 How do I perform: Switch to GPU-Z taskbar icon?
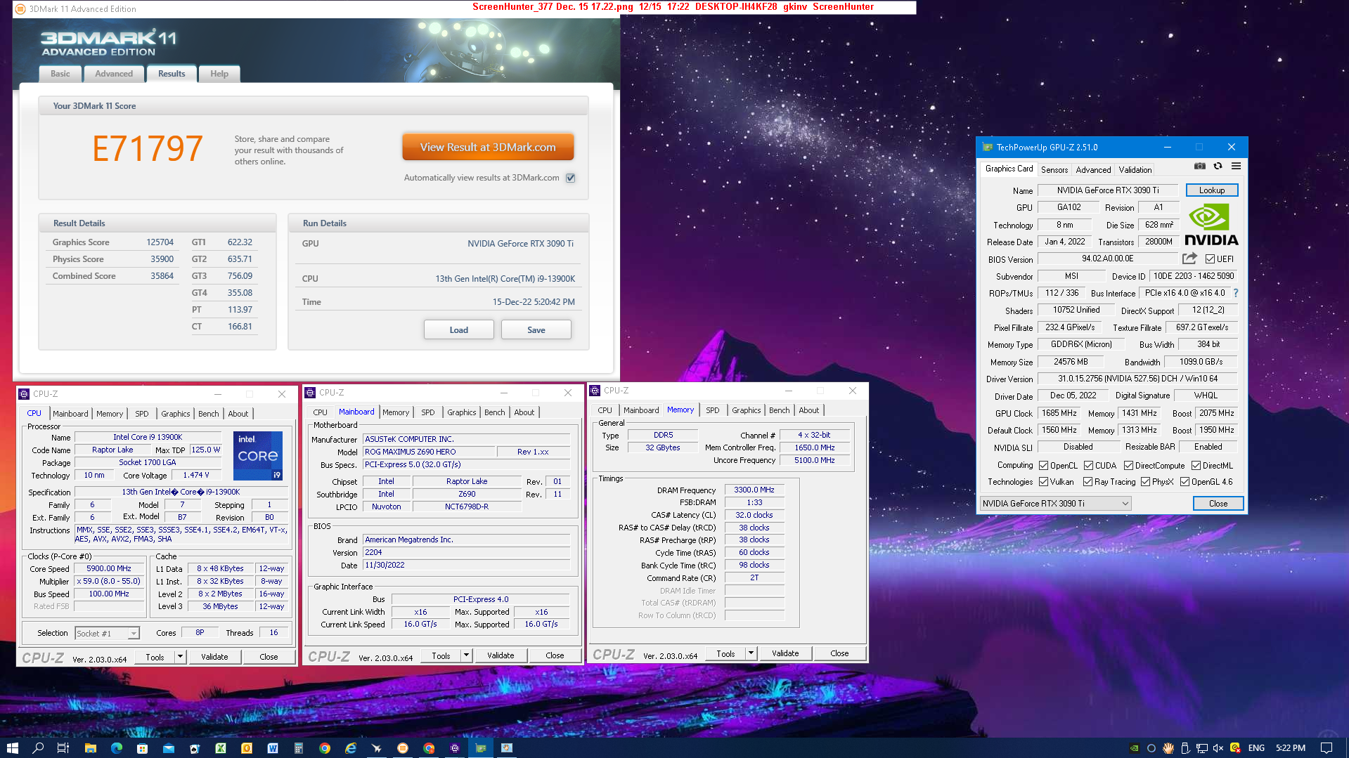(x=481, y=747)
